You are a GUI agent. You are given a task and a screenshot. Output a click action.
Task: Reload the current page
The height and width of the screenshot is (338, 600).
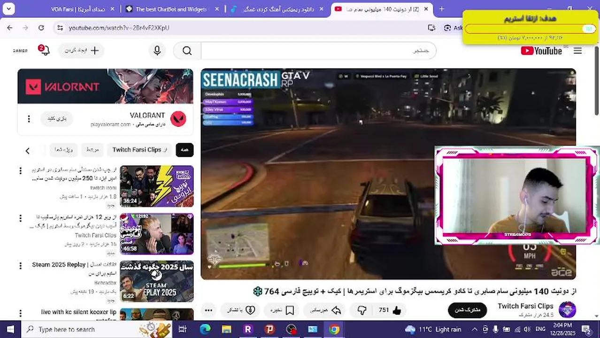point(41,28)
